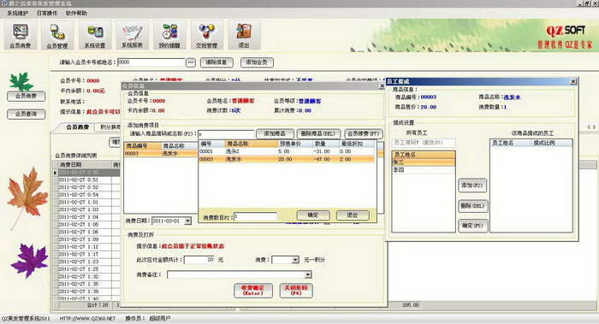599x324 pixels.
Task: Click the 清除信息 button
Action: tap(216, 62)
